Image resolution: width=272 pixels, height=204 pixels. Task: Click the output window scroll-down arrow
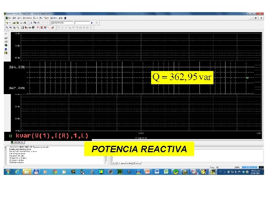105,163
